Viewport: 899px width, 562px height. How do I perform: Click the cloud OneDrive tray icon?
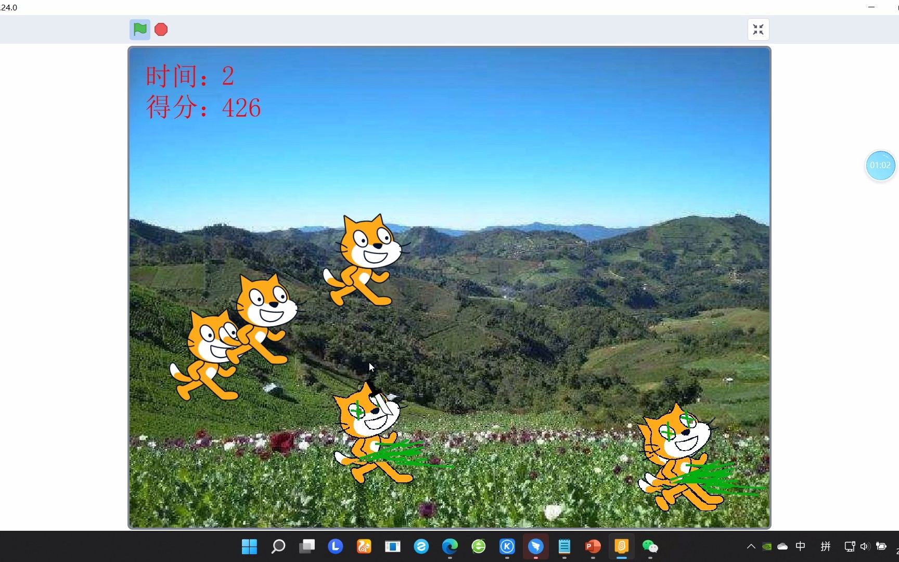tap(782, 546)
